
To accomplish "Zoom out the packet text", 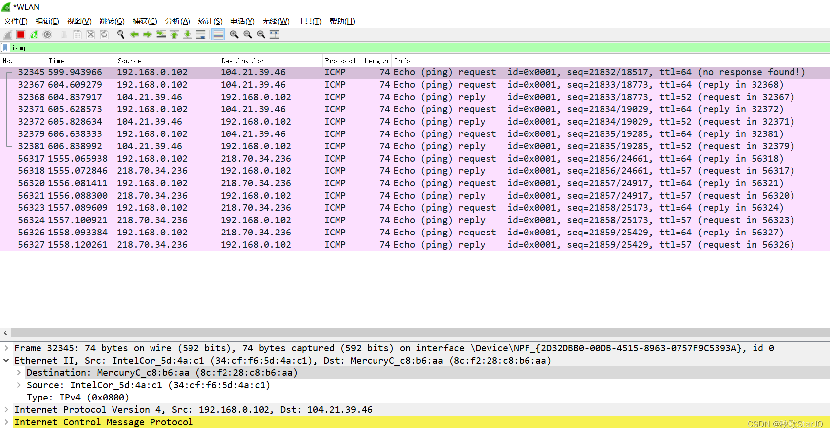I will tap(248, 34).
